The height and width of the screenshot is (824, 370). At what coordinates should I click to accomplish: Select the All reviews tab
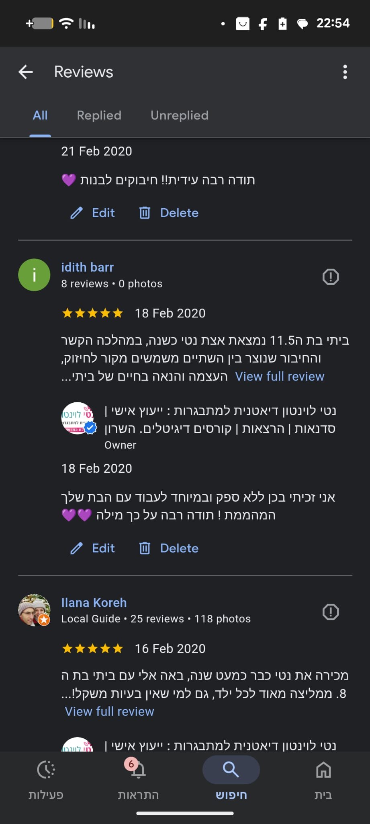click(40, 115)
